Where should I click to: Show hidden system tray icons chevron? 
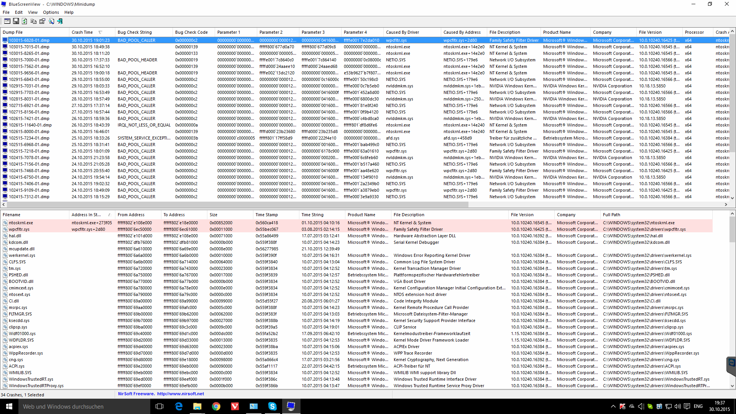point(613,406)
